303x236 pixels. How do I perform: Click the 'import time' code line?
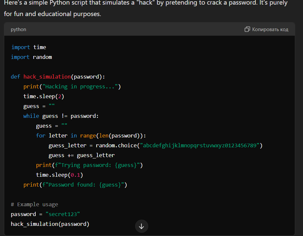point(28,47)
